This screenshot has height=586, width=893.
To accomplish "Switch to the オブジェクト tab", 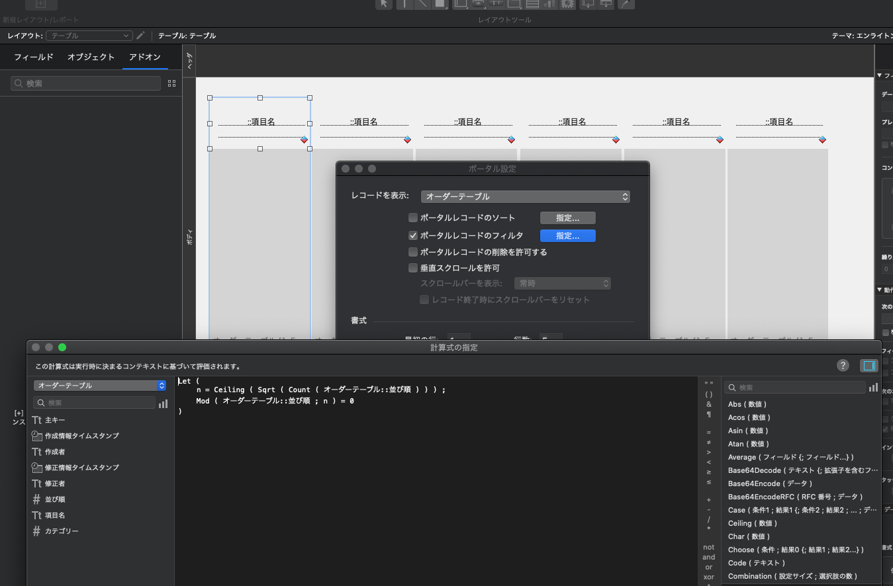I will (x=90, y=57).
